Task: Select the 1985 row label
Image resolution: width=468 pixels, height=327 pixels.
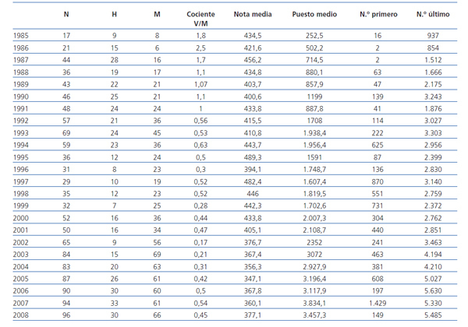Action: (x=21, y=36)
